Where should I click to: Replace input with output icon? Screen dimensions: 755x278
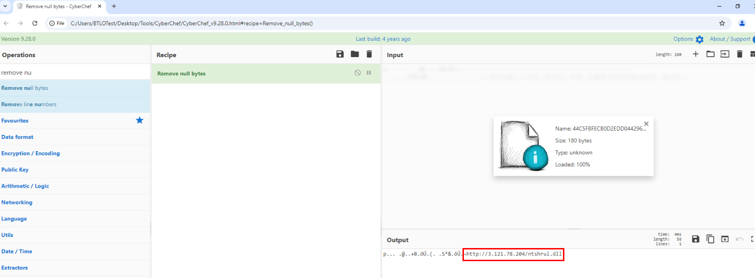[x=725, y=239]
